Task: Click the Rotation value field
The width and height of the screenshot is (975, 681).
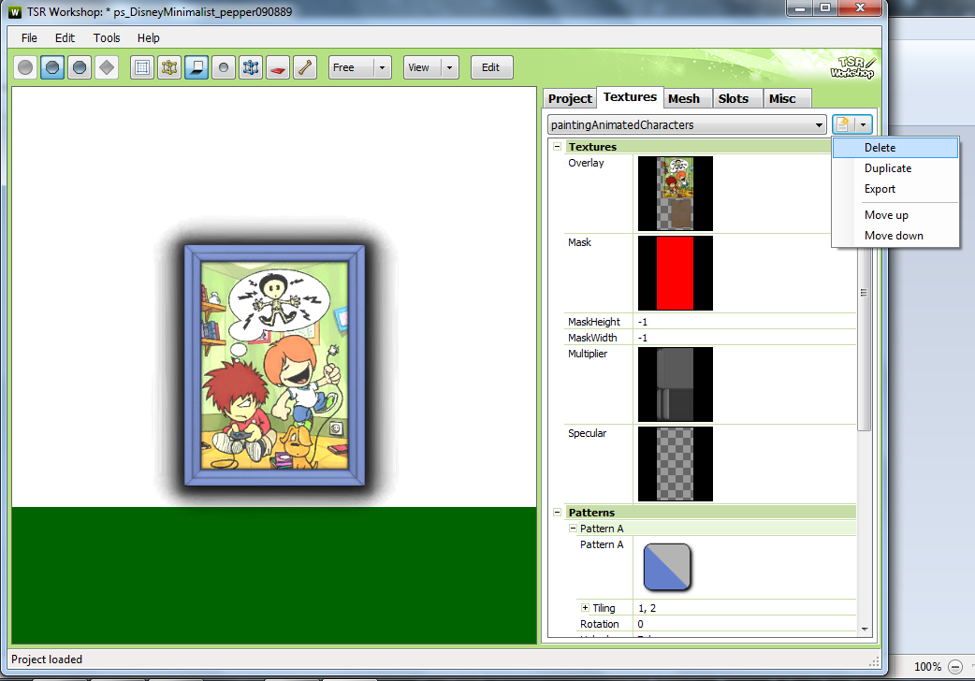Action: click(x=745, y=624)
